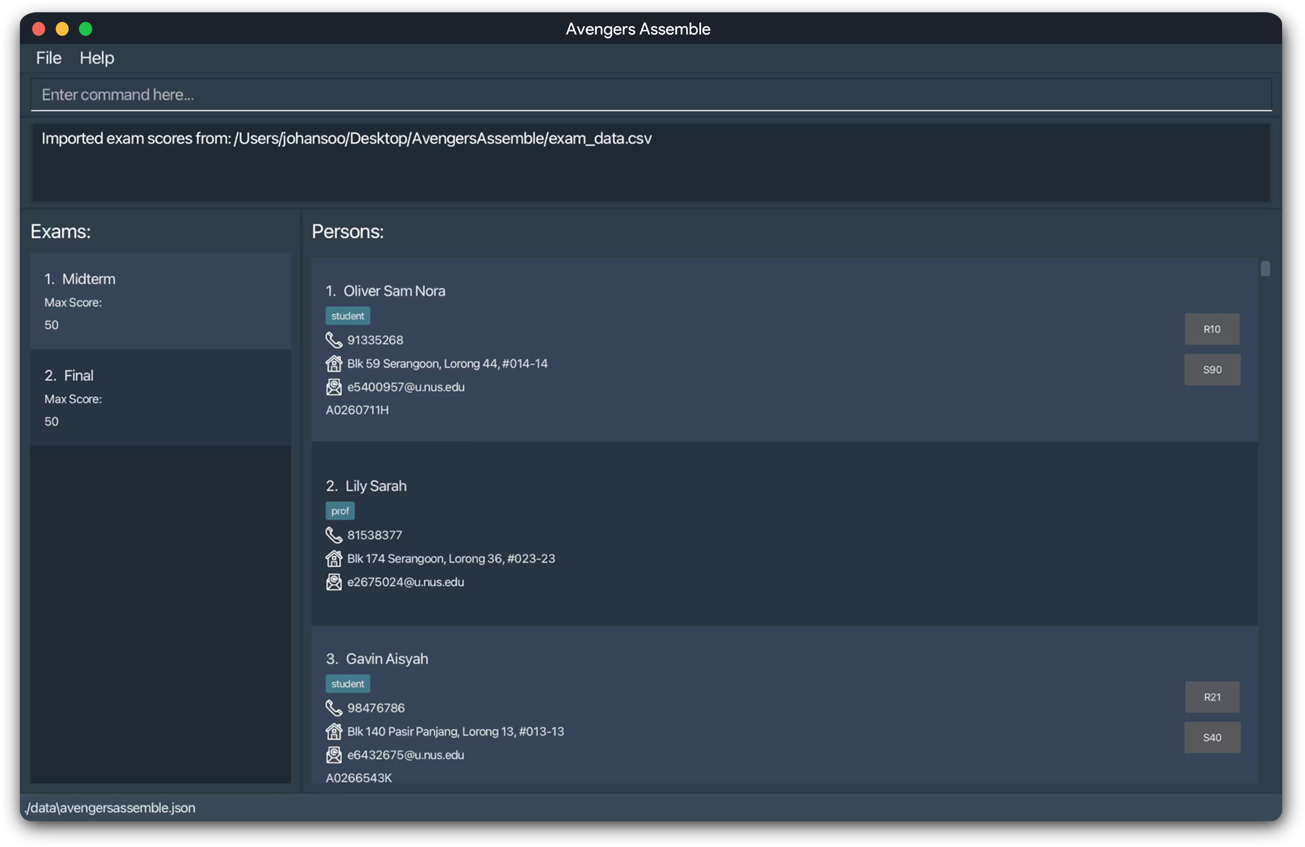Click the yellow macOS minimize button
Viewport: 1305px width, 847px height.
click(62, 29)
